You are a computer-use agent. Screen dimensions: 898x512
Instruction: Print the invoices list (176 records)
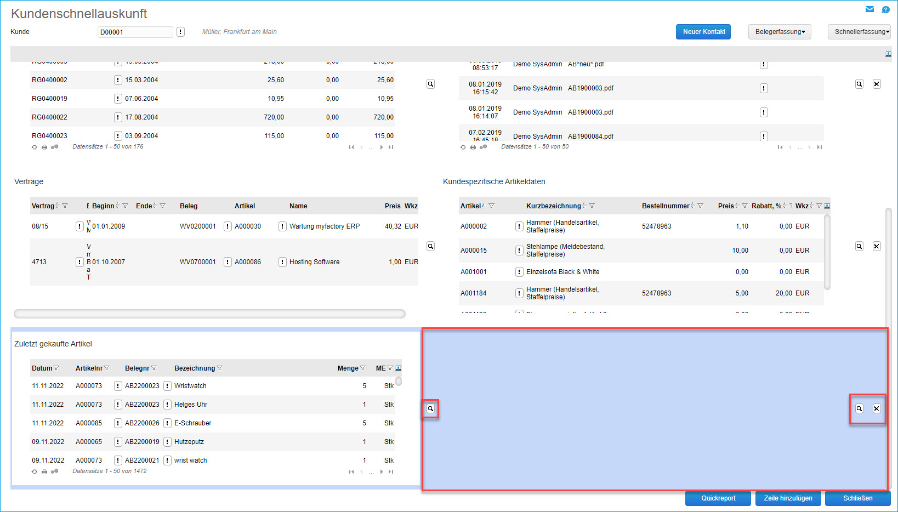[x=44, y=147]
